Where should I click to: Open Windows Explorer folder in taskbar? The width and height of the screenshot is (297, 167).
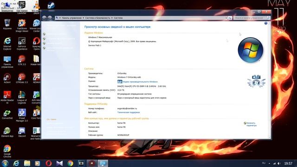pos(27,163)
